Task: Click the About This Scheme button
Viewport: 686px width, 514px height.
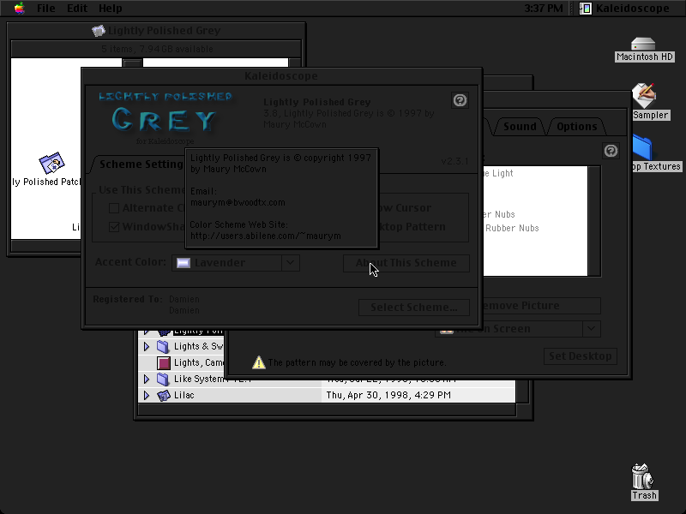Action: [x=406, y=263]
